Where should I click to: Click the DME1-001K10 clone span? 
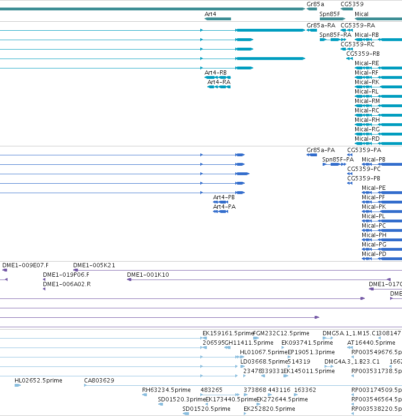pos(259,280)
